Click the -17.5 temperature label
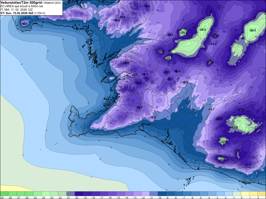Screen dimensions: 266x199 click(x=122, y=17)
